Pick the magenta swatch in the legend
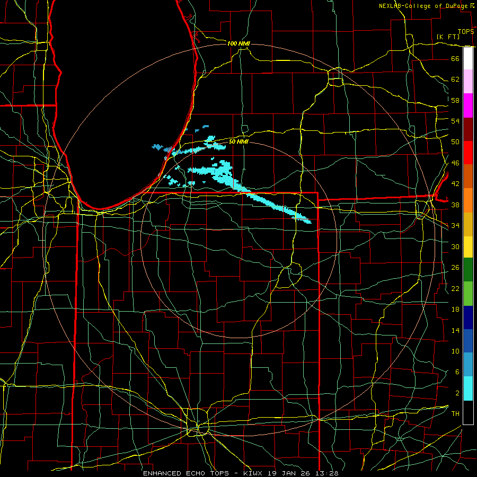 tap(468, 105)
